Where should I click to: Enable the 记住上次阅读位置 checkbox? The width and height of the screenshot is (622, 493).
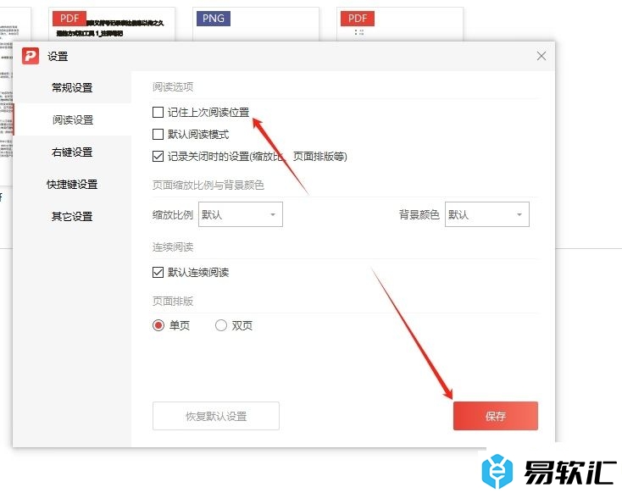(158, 112)
